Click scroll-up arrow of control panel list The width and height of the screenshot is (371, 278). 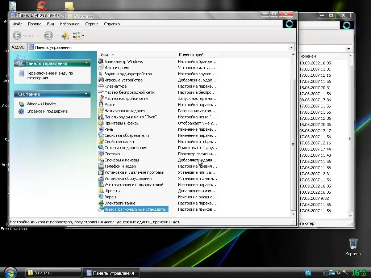tap(293, 54)
